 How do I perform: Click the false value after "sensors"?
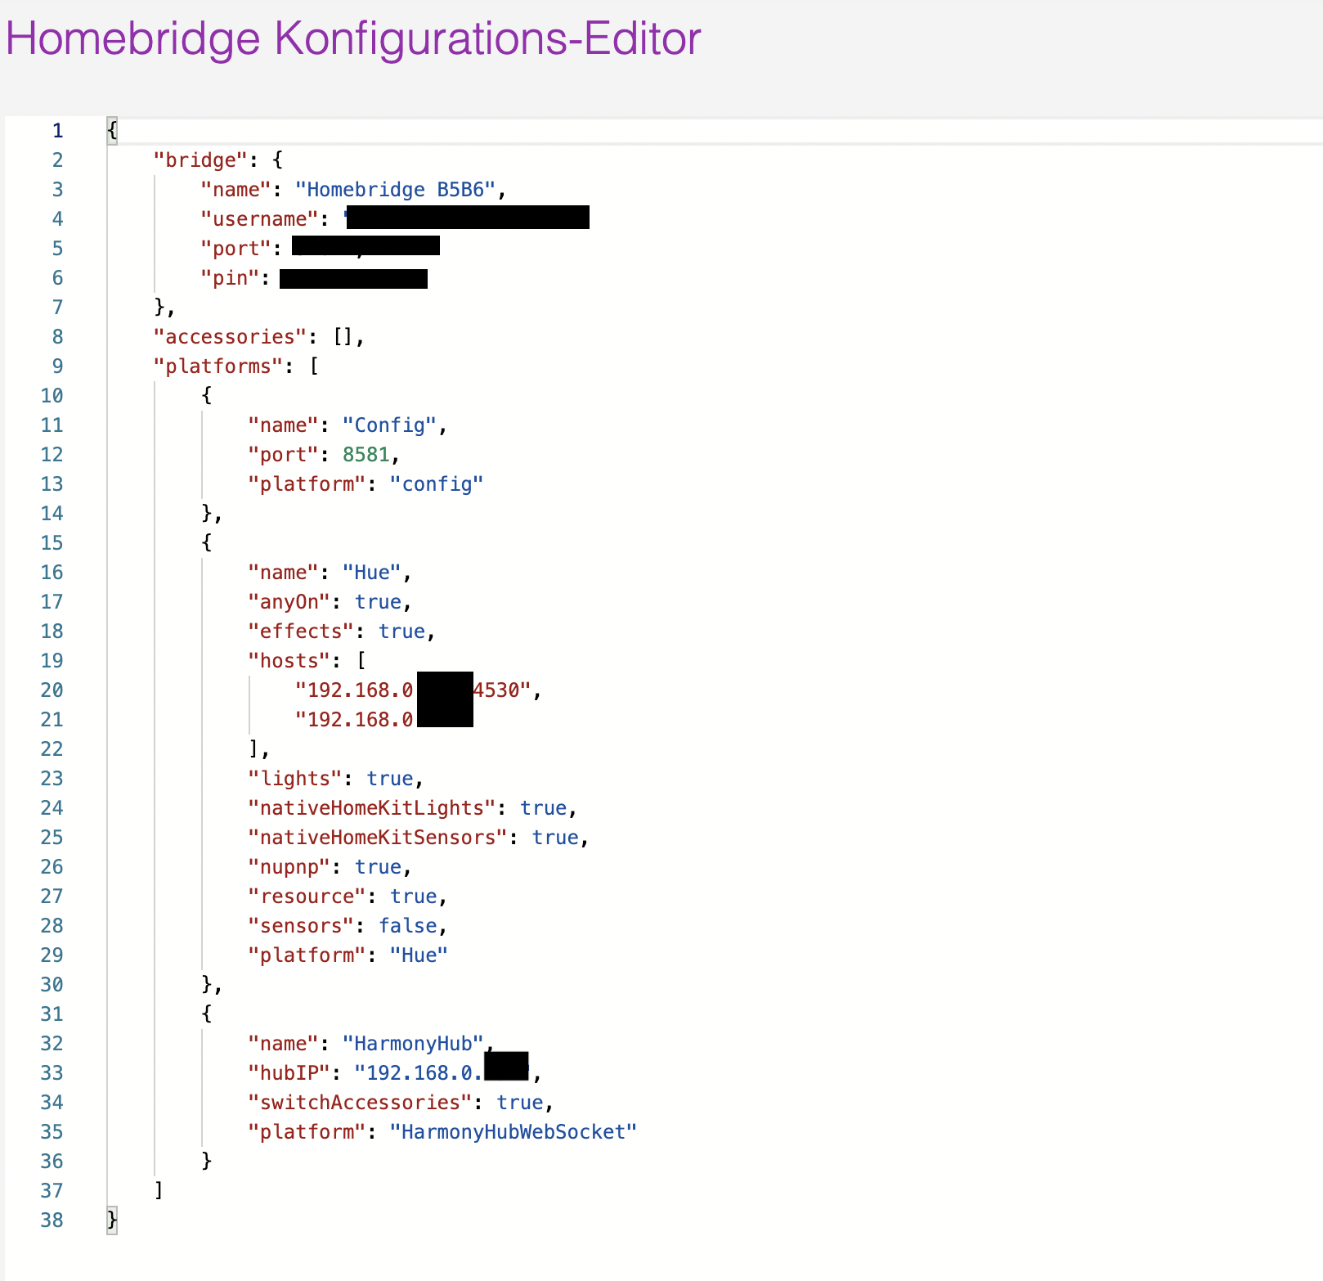point(407,926)
